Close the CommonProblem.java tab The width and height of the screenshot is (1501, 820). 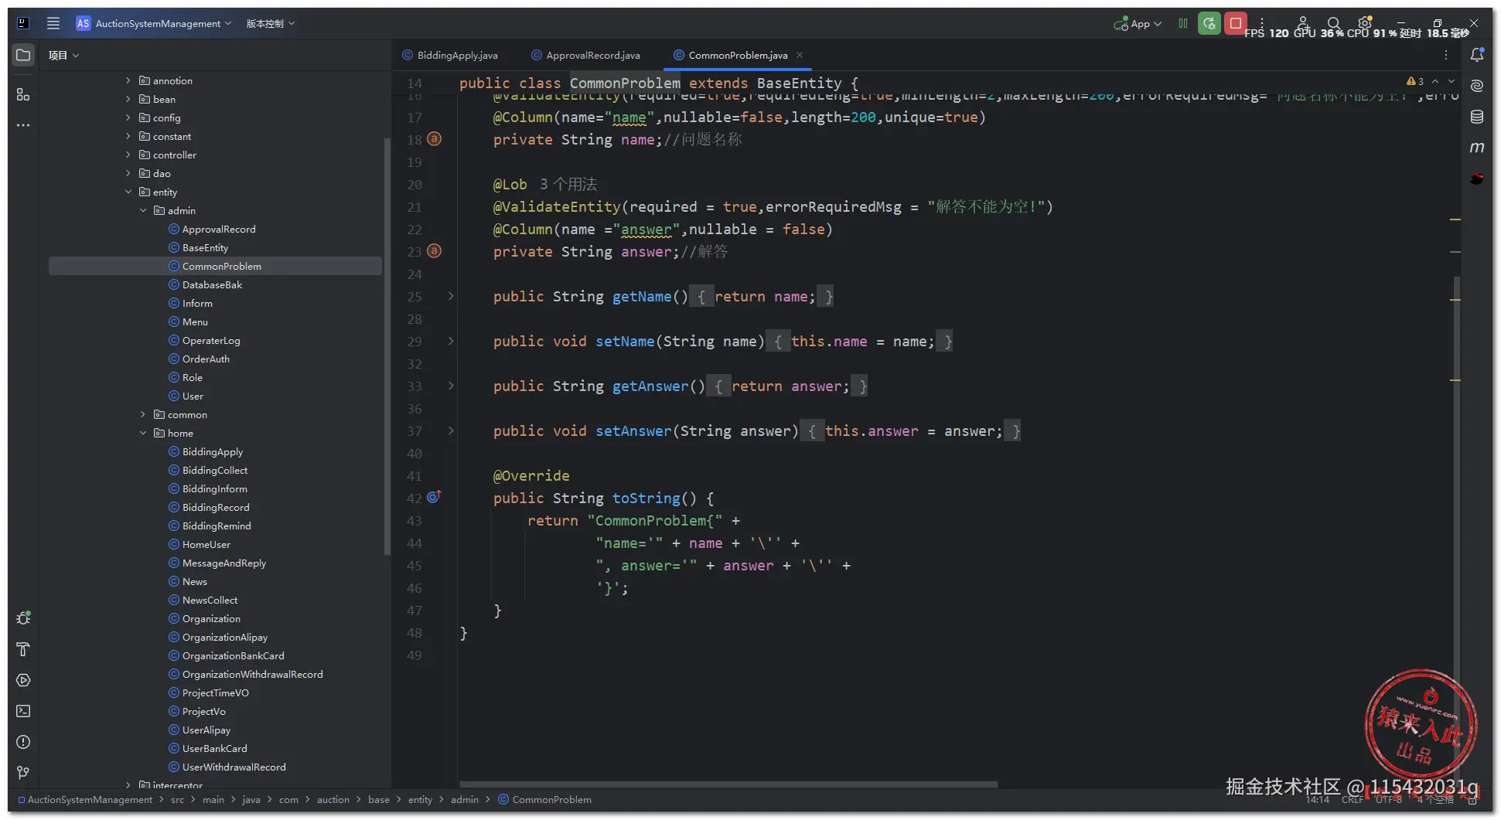point(800,55)
